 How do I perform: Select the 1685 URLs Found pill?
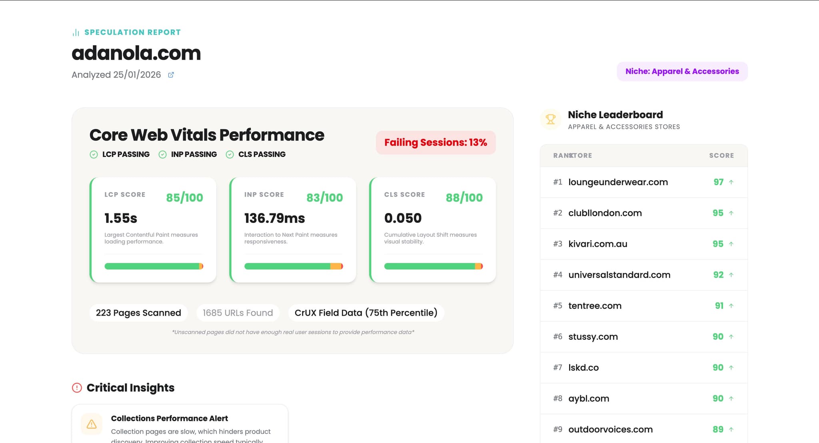click(238, 313)
